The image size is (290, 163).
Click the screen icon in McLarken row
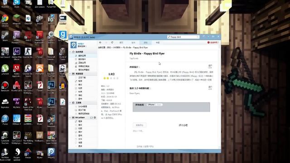point(92,118)
